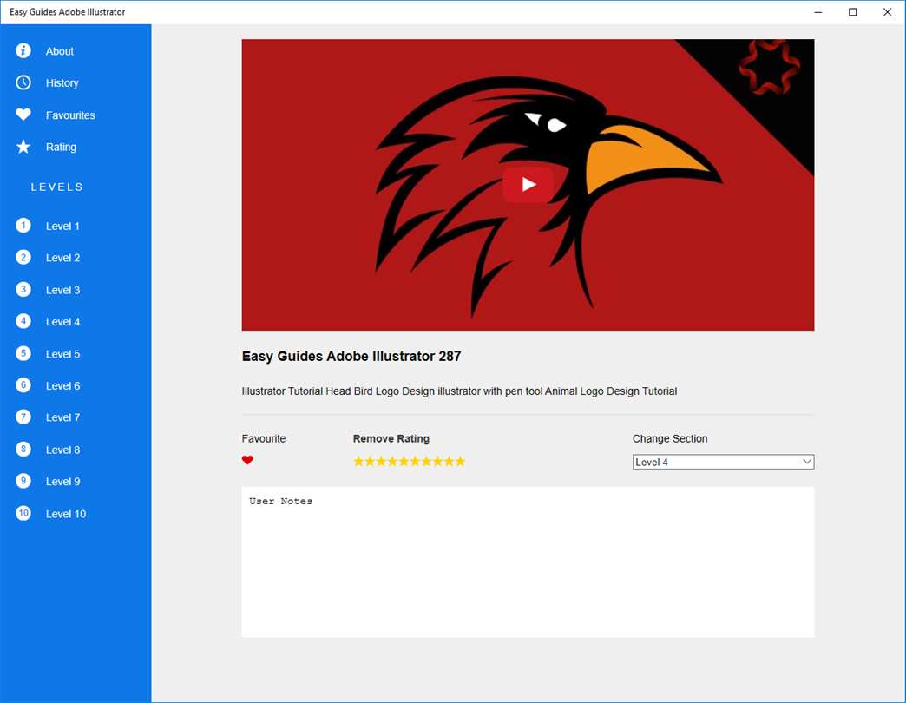Click the Rating star icon in sidebar

pos(23,147)
